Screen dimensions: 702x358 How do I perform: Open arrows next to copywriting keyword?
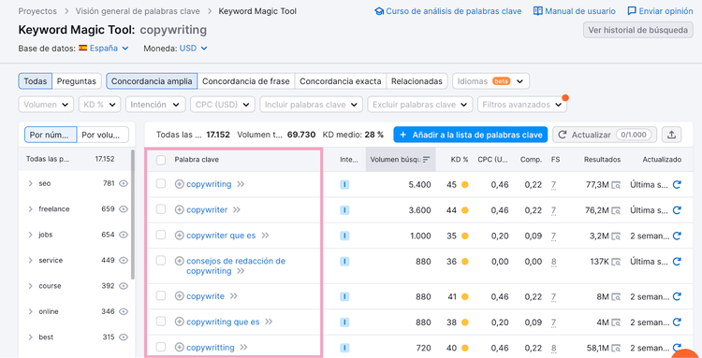coord(241,184)
